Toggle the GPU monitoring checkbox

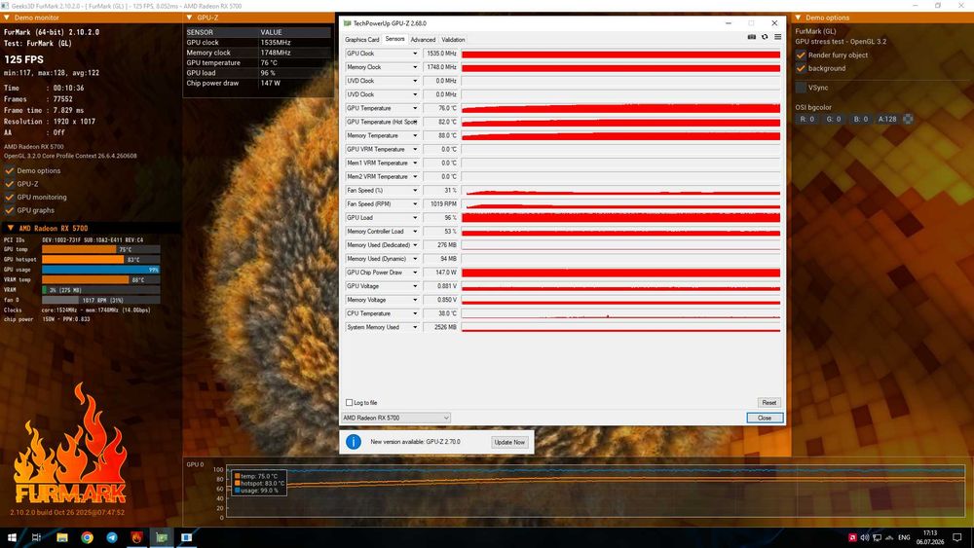click(x=10, y=197)
